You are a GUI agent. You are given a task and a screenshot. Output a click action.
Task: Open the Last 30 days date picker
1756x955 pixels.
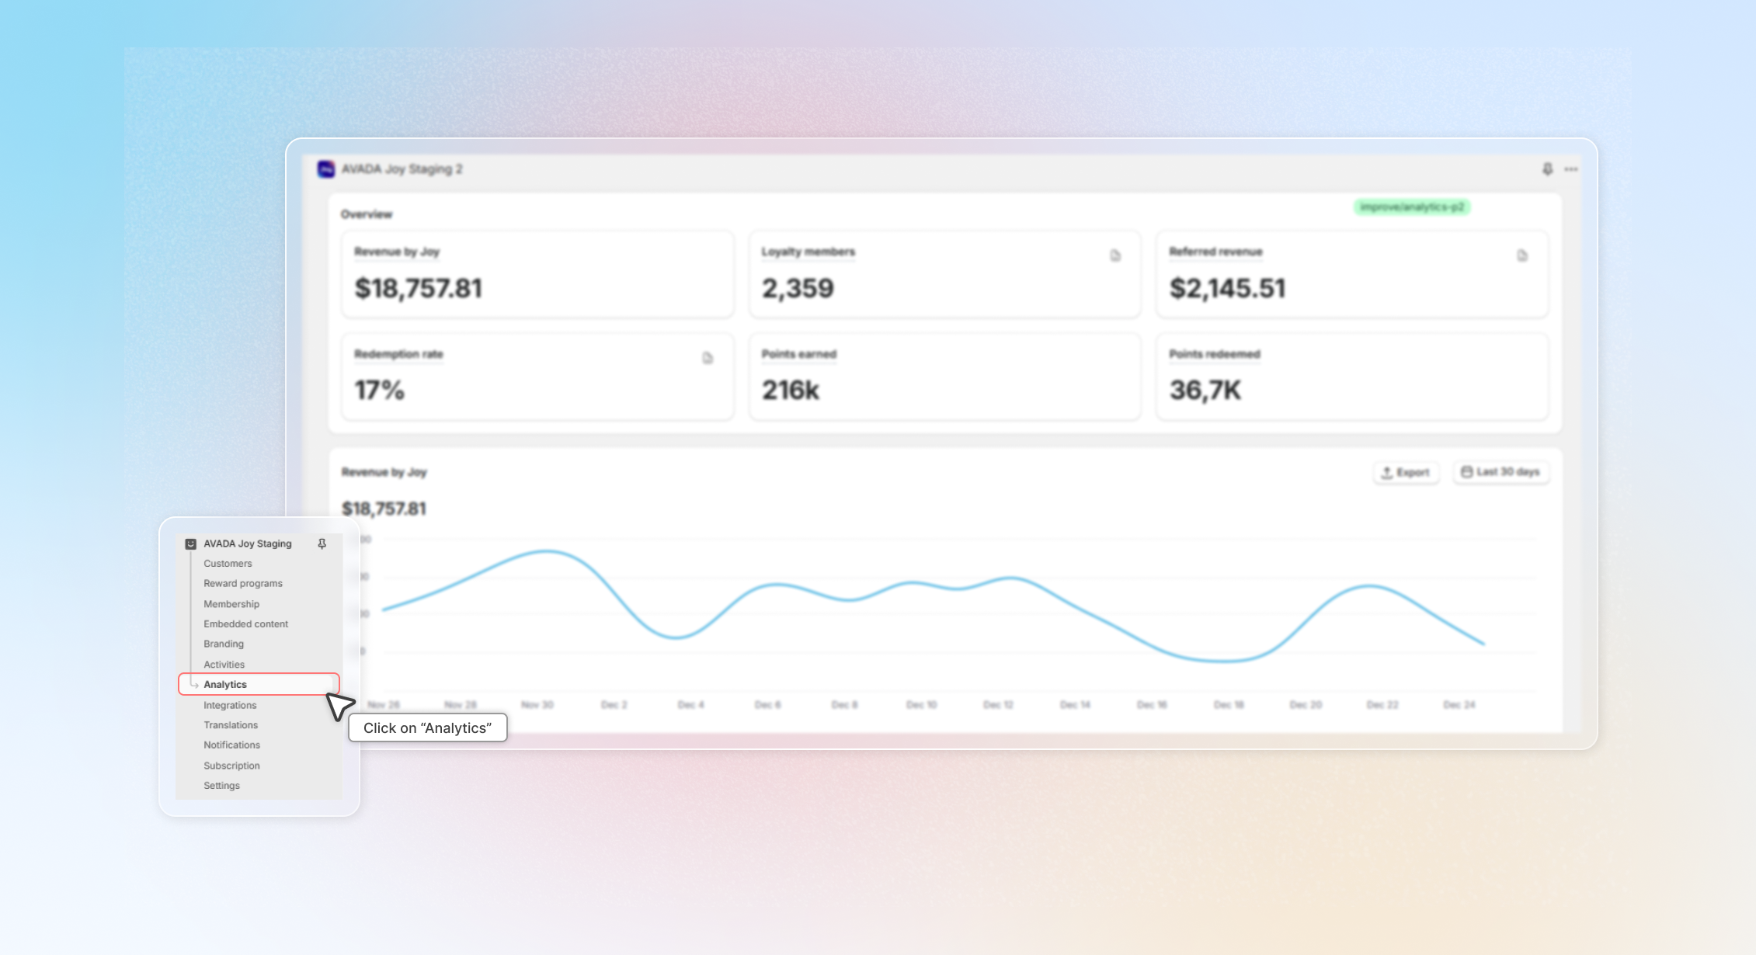click(x=1500, y=472)
